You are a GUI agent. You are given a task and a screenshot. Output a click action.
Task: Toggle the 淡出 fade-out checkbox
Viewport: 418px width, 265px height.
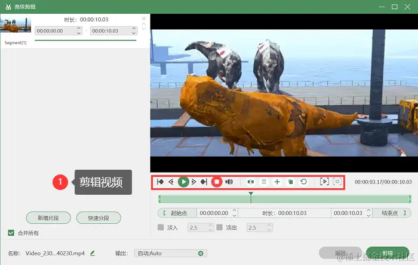[219, 227]
